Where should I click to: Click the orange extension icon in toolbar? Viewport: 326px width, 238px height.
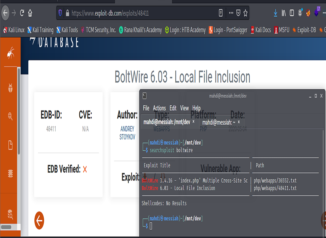[x=308, y=13]
